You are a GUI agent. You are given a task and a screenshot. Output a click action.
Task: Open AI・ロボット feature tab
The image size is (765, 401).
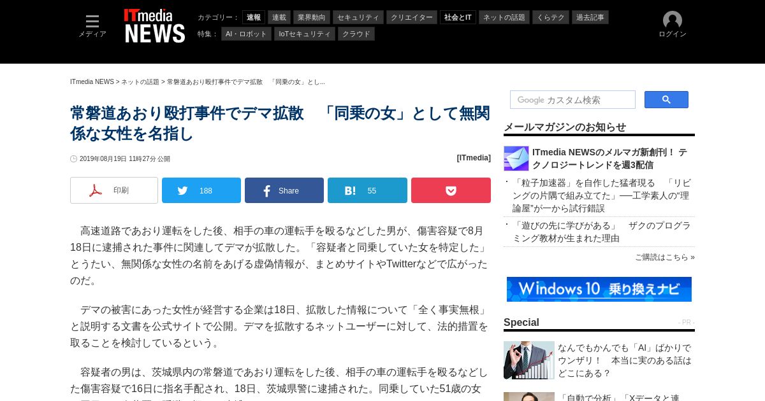[246, 34]
